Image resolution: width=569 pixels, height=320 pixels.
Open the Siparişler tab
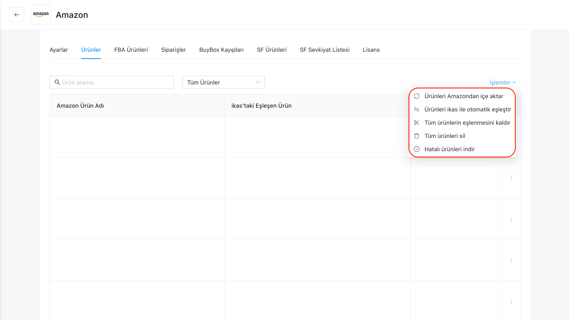(x=173, y=50)
